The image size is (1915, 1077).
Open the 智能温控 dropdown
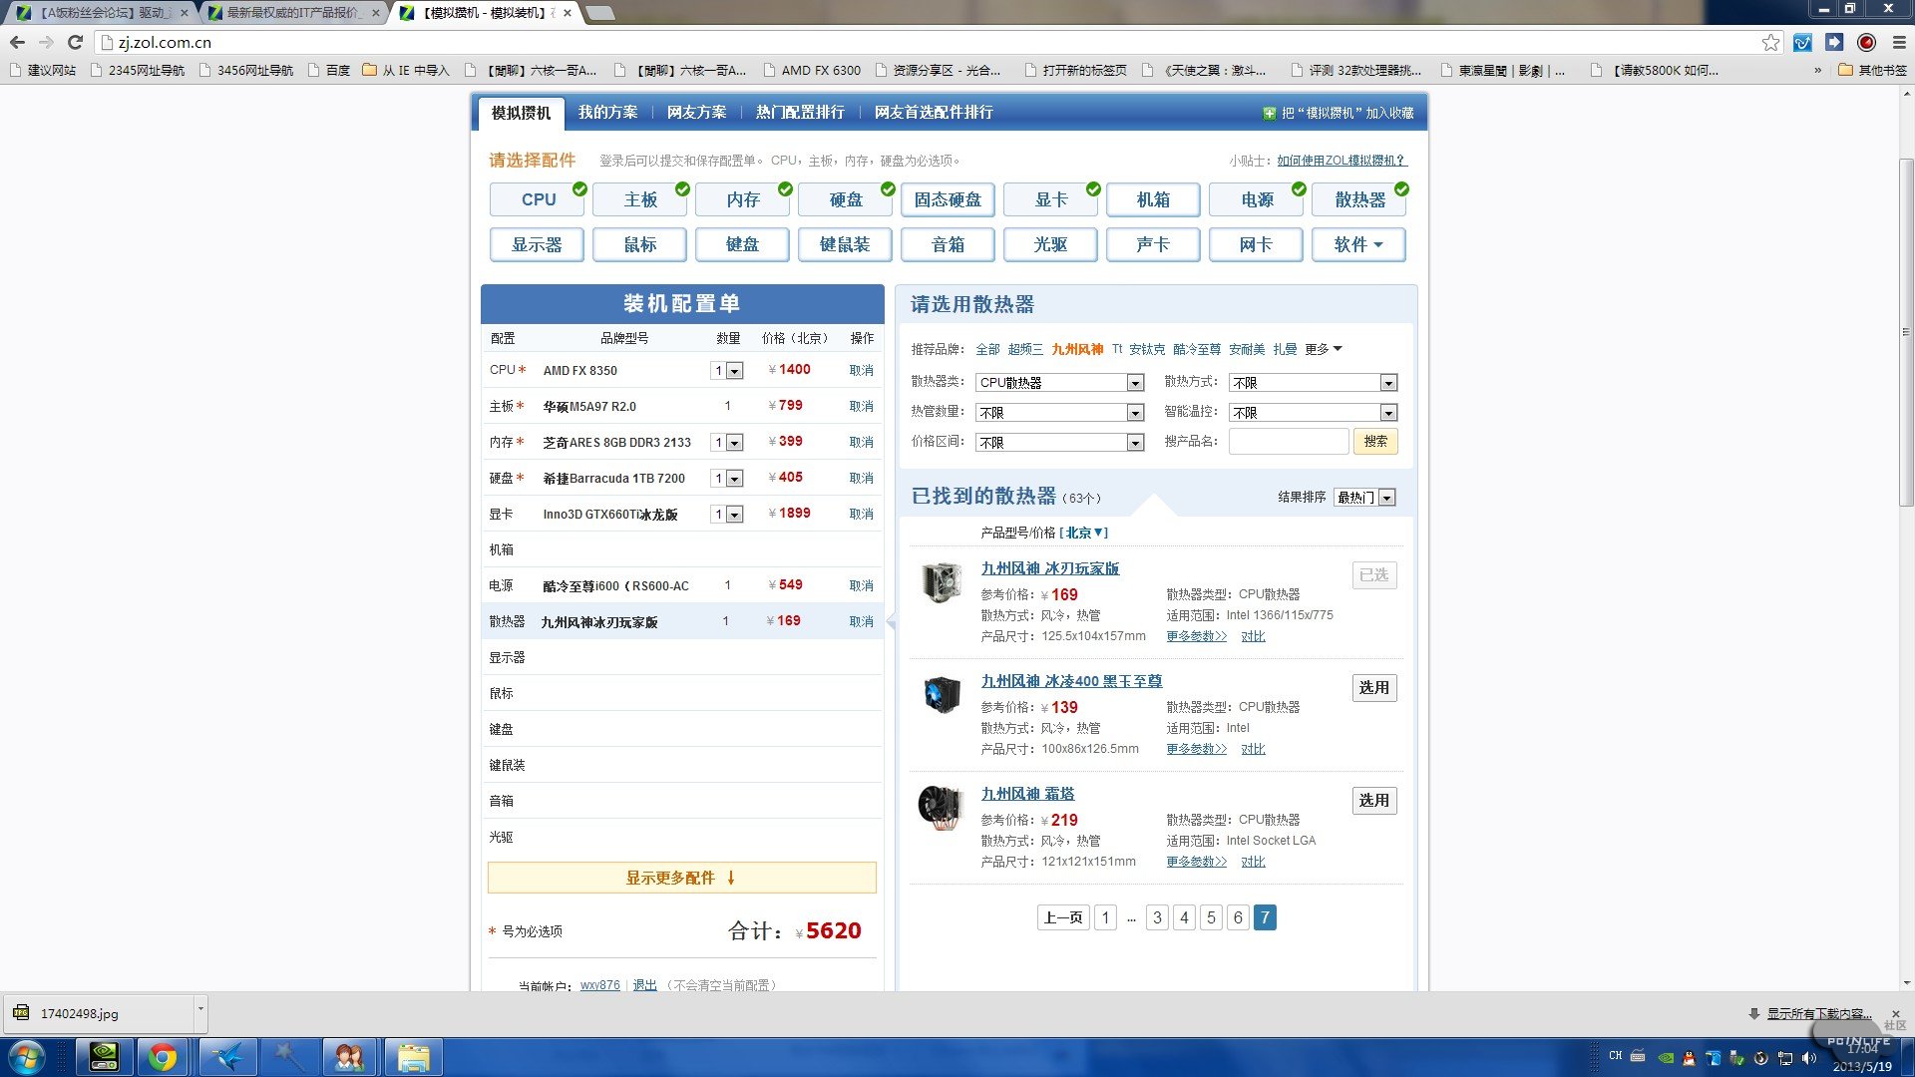tap(1313, 413)
